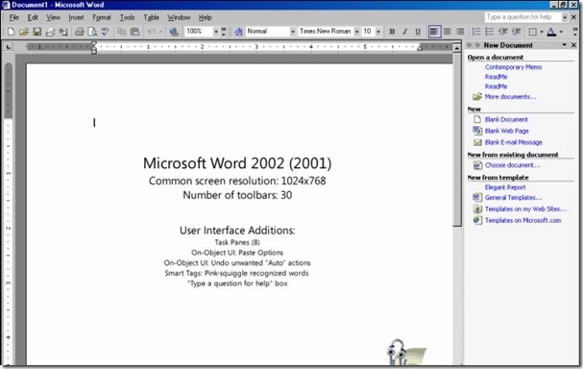
Task: Toggle Italic formatting
Action: click(405, 32)
